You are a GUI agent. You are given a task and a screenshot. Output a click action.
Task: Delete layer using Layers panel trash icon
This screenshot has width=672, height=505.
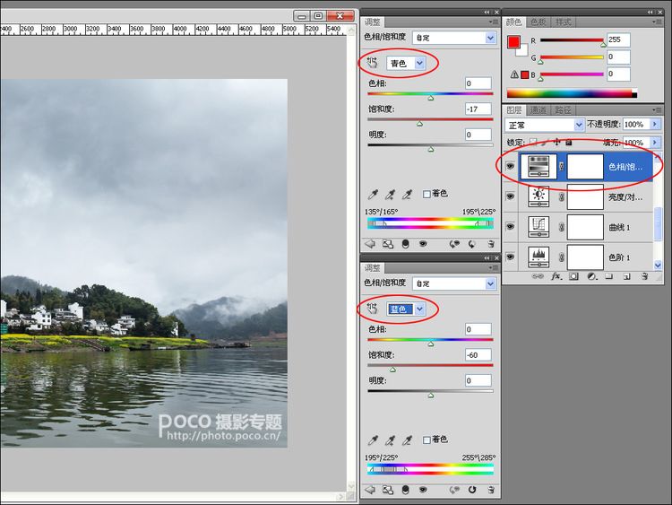644,276
